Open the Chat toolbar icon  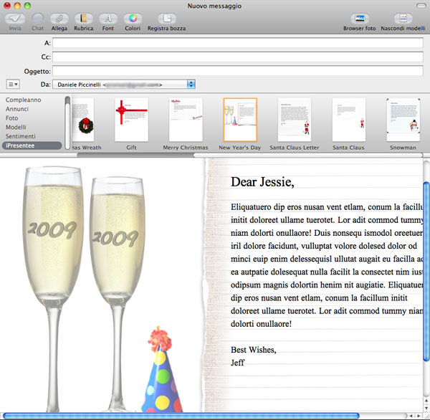click(x=37, y=19)
